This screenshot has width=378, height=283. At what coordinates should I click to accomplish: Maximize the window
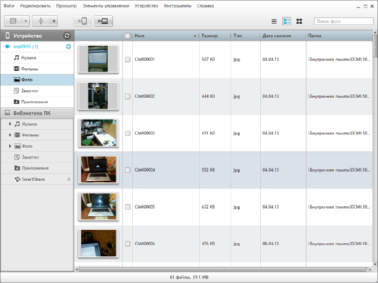[x=365, y=6]
